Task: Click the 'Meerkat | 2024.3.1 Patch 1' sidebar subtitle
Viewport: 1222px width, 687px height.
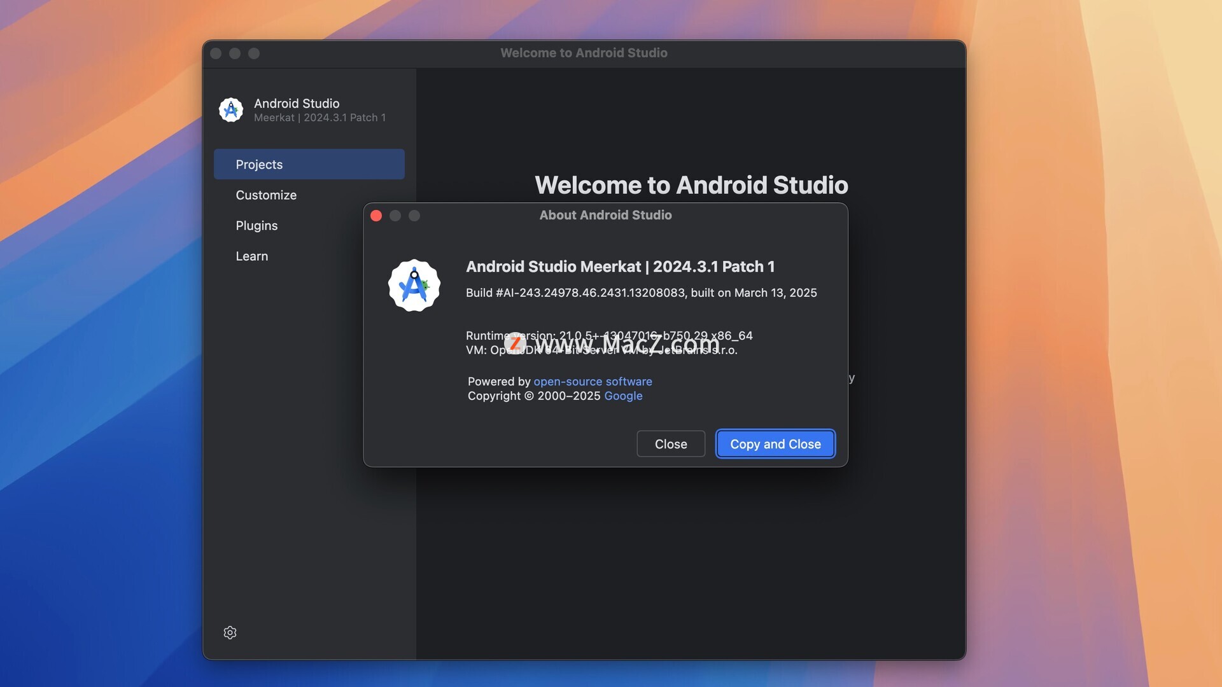Action: [x=320, y=118]
